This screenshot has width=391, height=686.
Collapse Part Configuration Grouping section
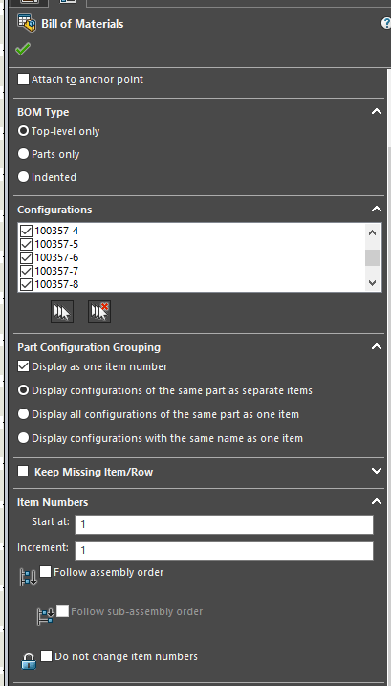point(377,347)
